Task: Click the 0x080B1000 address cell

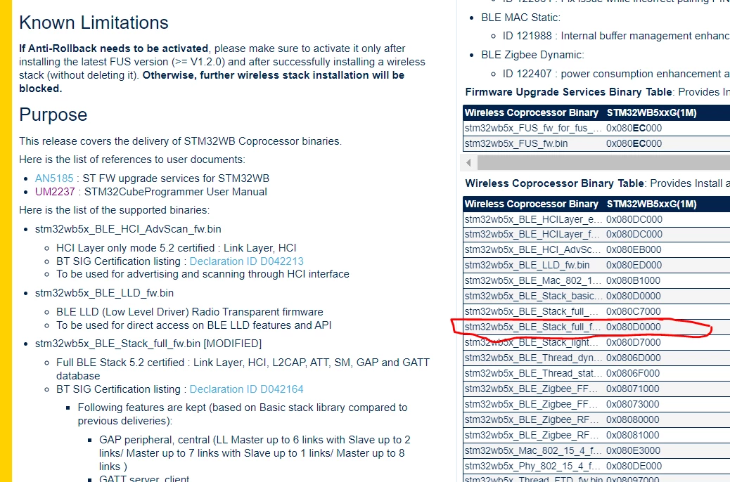Action: (633, 280)
